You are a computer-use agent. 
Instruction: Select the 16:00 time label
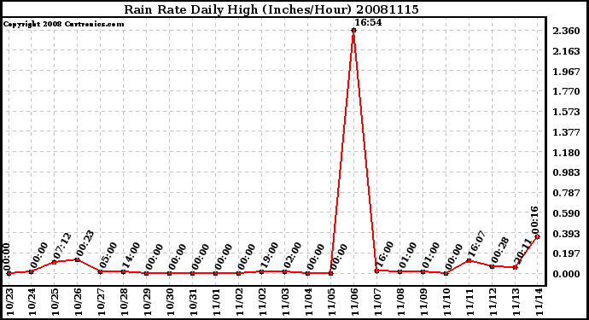(385, 254)
